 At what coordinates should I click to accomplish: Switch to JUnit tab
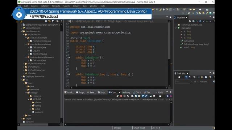(x=159, y=92)
